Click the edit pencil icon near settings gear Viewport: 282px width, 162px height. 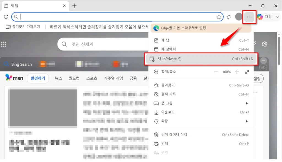pos(255,43)
